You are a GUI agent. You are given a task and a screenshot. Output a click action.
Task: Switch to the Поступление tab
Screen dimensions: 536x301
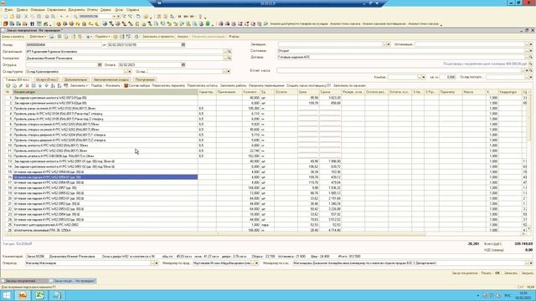tap(145, 79)
